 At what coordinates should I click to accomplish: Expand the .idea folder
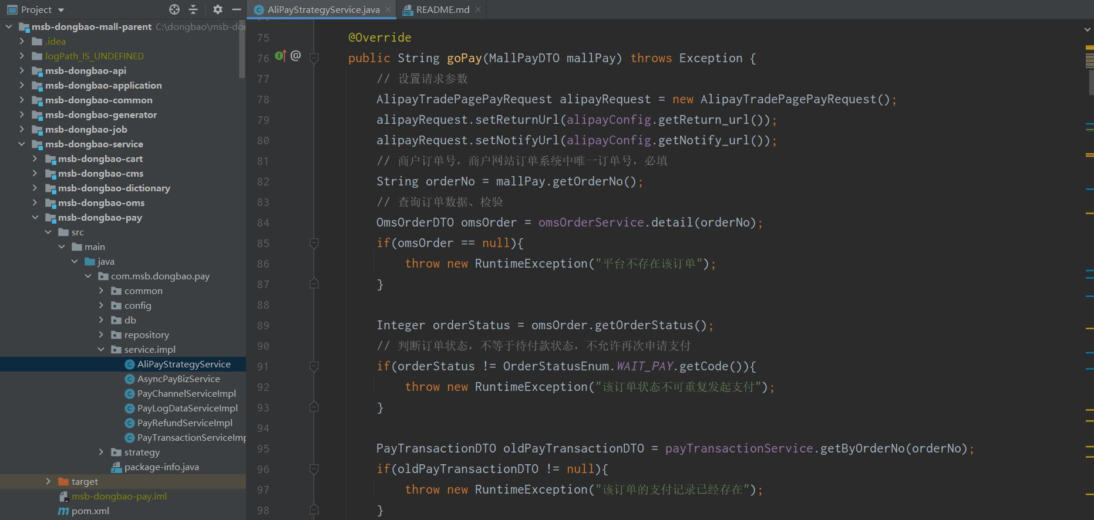[x=22, y=41]
